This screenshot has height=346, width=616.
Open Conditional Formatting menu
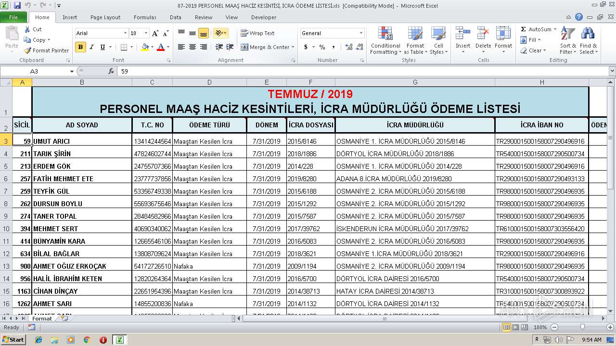pyautogui.click(x=385, y=40)
